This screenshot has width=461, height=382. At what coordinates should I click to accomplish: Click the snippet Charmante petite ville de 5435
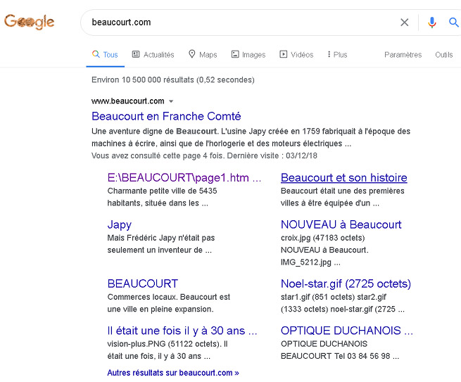(162, 197)
